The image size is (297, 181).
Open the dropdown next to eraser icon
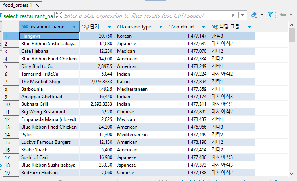262,15
